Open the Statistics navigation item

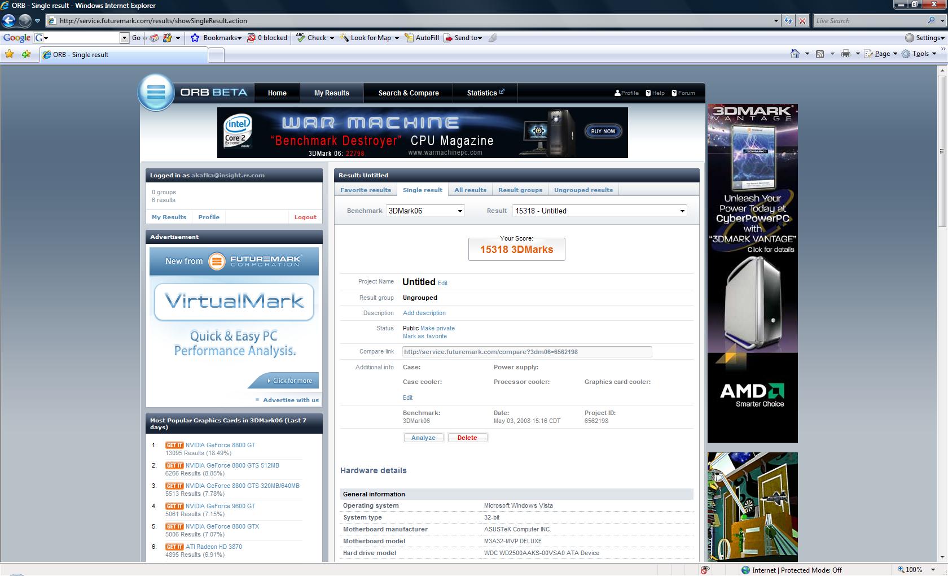tap(485, 93)
